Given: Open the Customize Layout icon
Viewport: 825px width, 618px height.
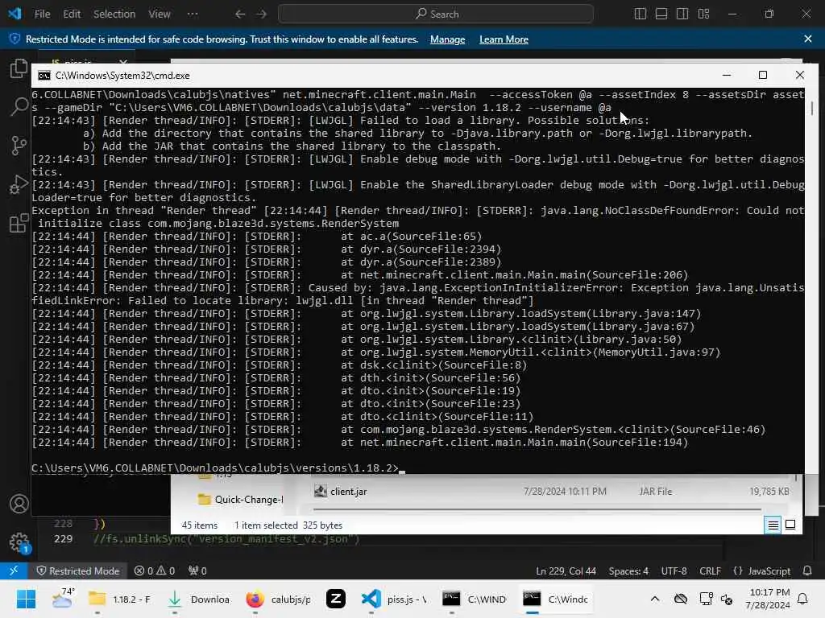Looking at the screenshot, I should click(x=703, y=14).
